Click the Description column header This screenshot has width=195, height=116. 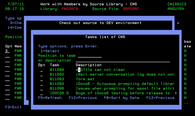[x=89, y=65]
